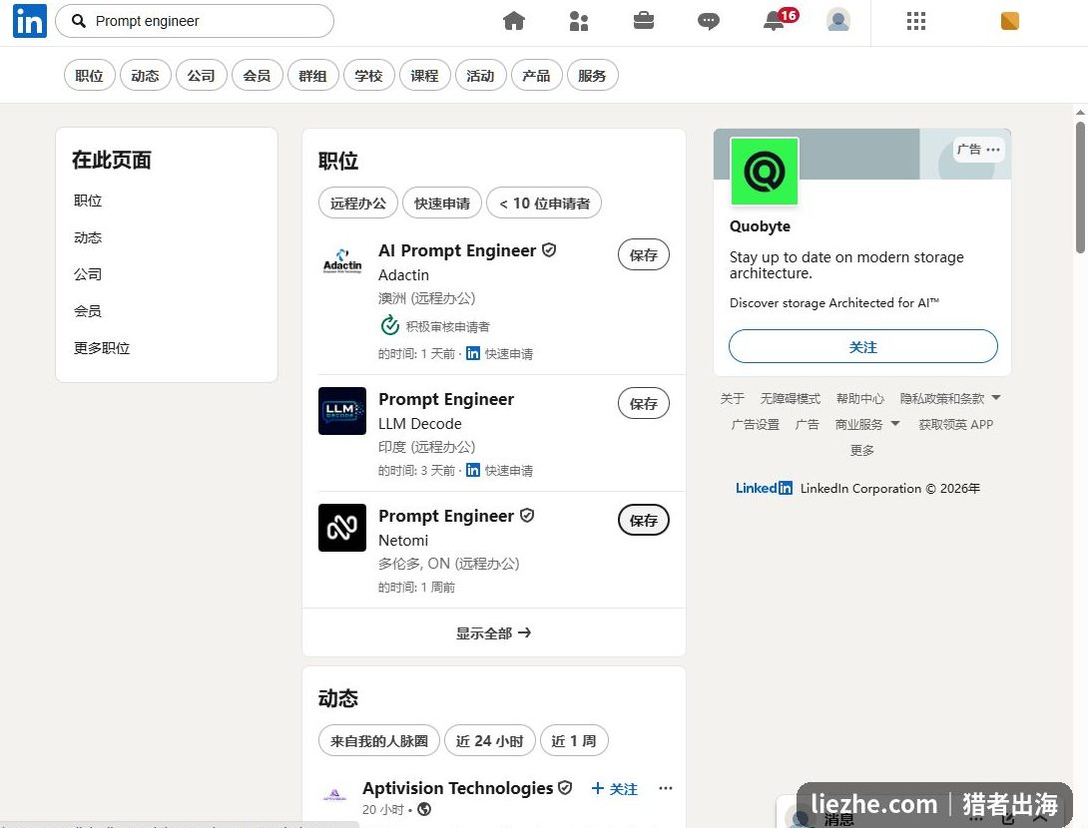This screenshot has width=1088, height=828.
Task: Open Netomi Prompt Engineer job title
Action: click(x=446, y=516)
